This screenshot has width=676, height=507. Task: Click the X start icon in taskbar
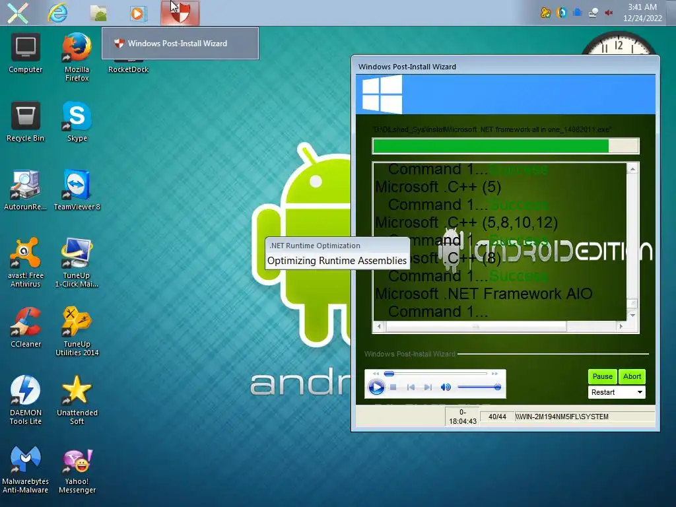tap(18, 13)
